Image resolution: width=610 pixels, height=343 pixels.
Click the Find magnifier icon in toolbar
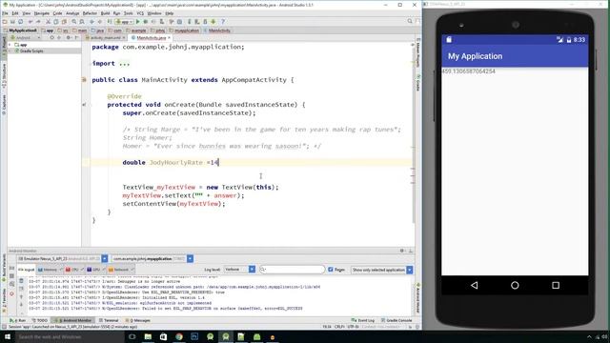[x=74, y=22]
